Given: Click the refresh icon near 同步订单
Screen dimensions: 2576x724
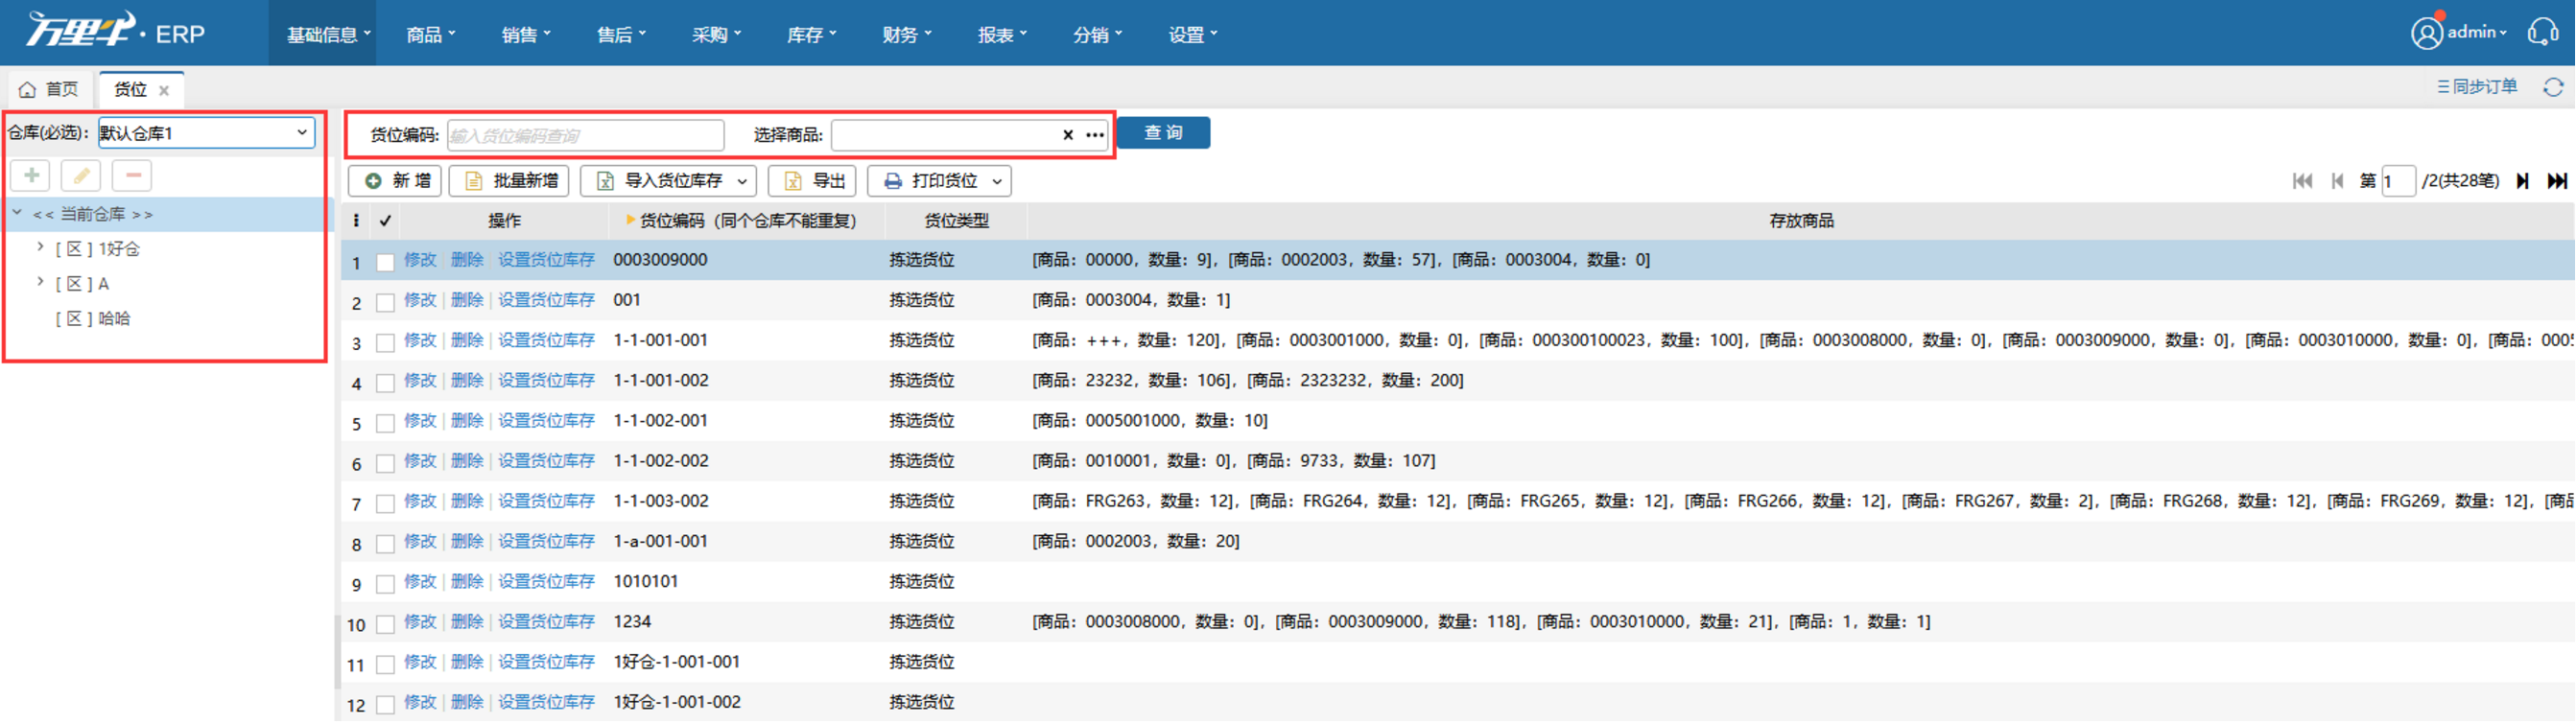Looking at the screenshot, I should 2553,87.
